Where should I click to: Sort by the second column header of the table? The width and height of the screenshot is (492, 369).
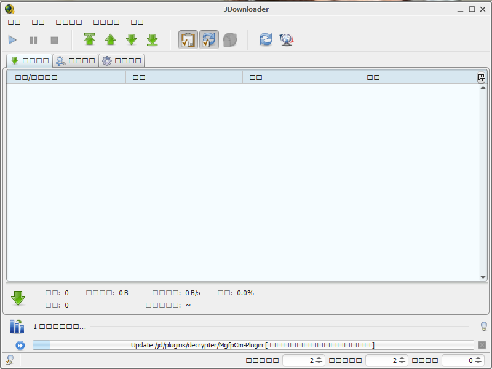point(184,77)
